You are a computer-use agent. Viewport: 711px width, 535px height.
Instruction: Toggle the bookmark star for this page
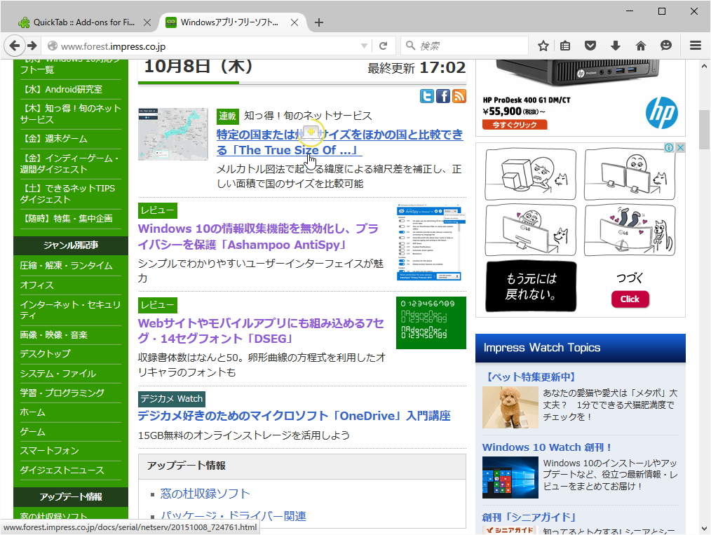tap(543, 44)
